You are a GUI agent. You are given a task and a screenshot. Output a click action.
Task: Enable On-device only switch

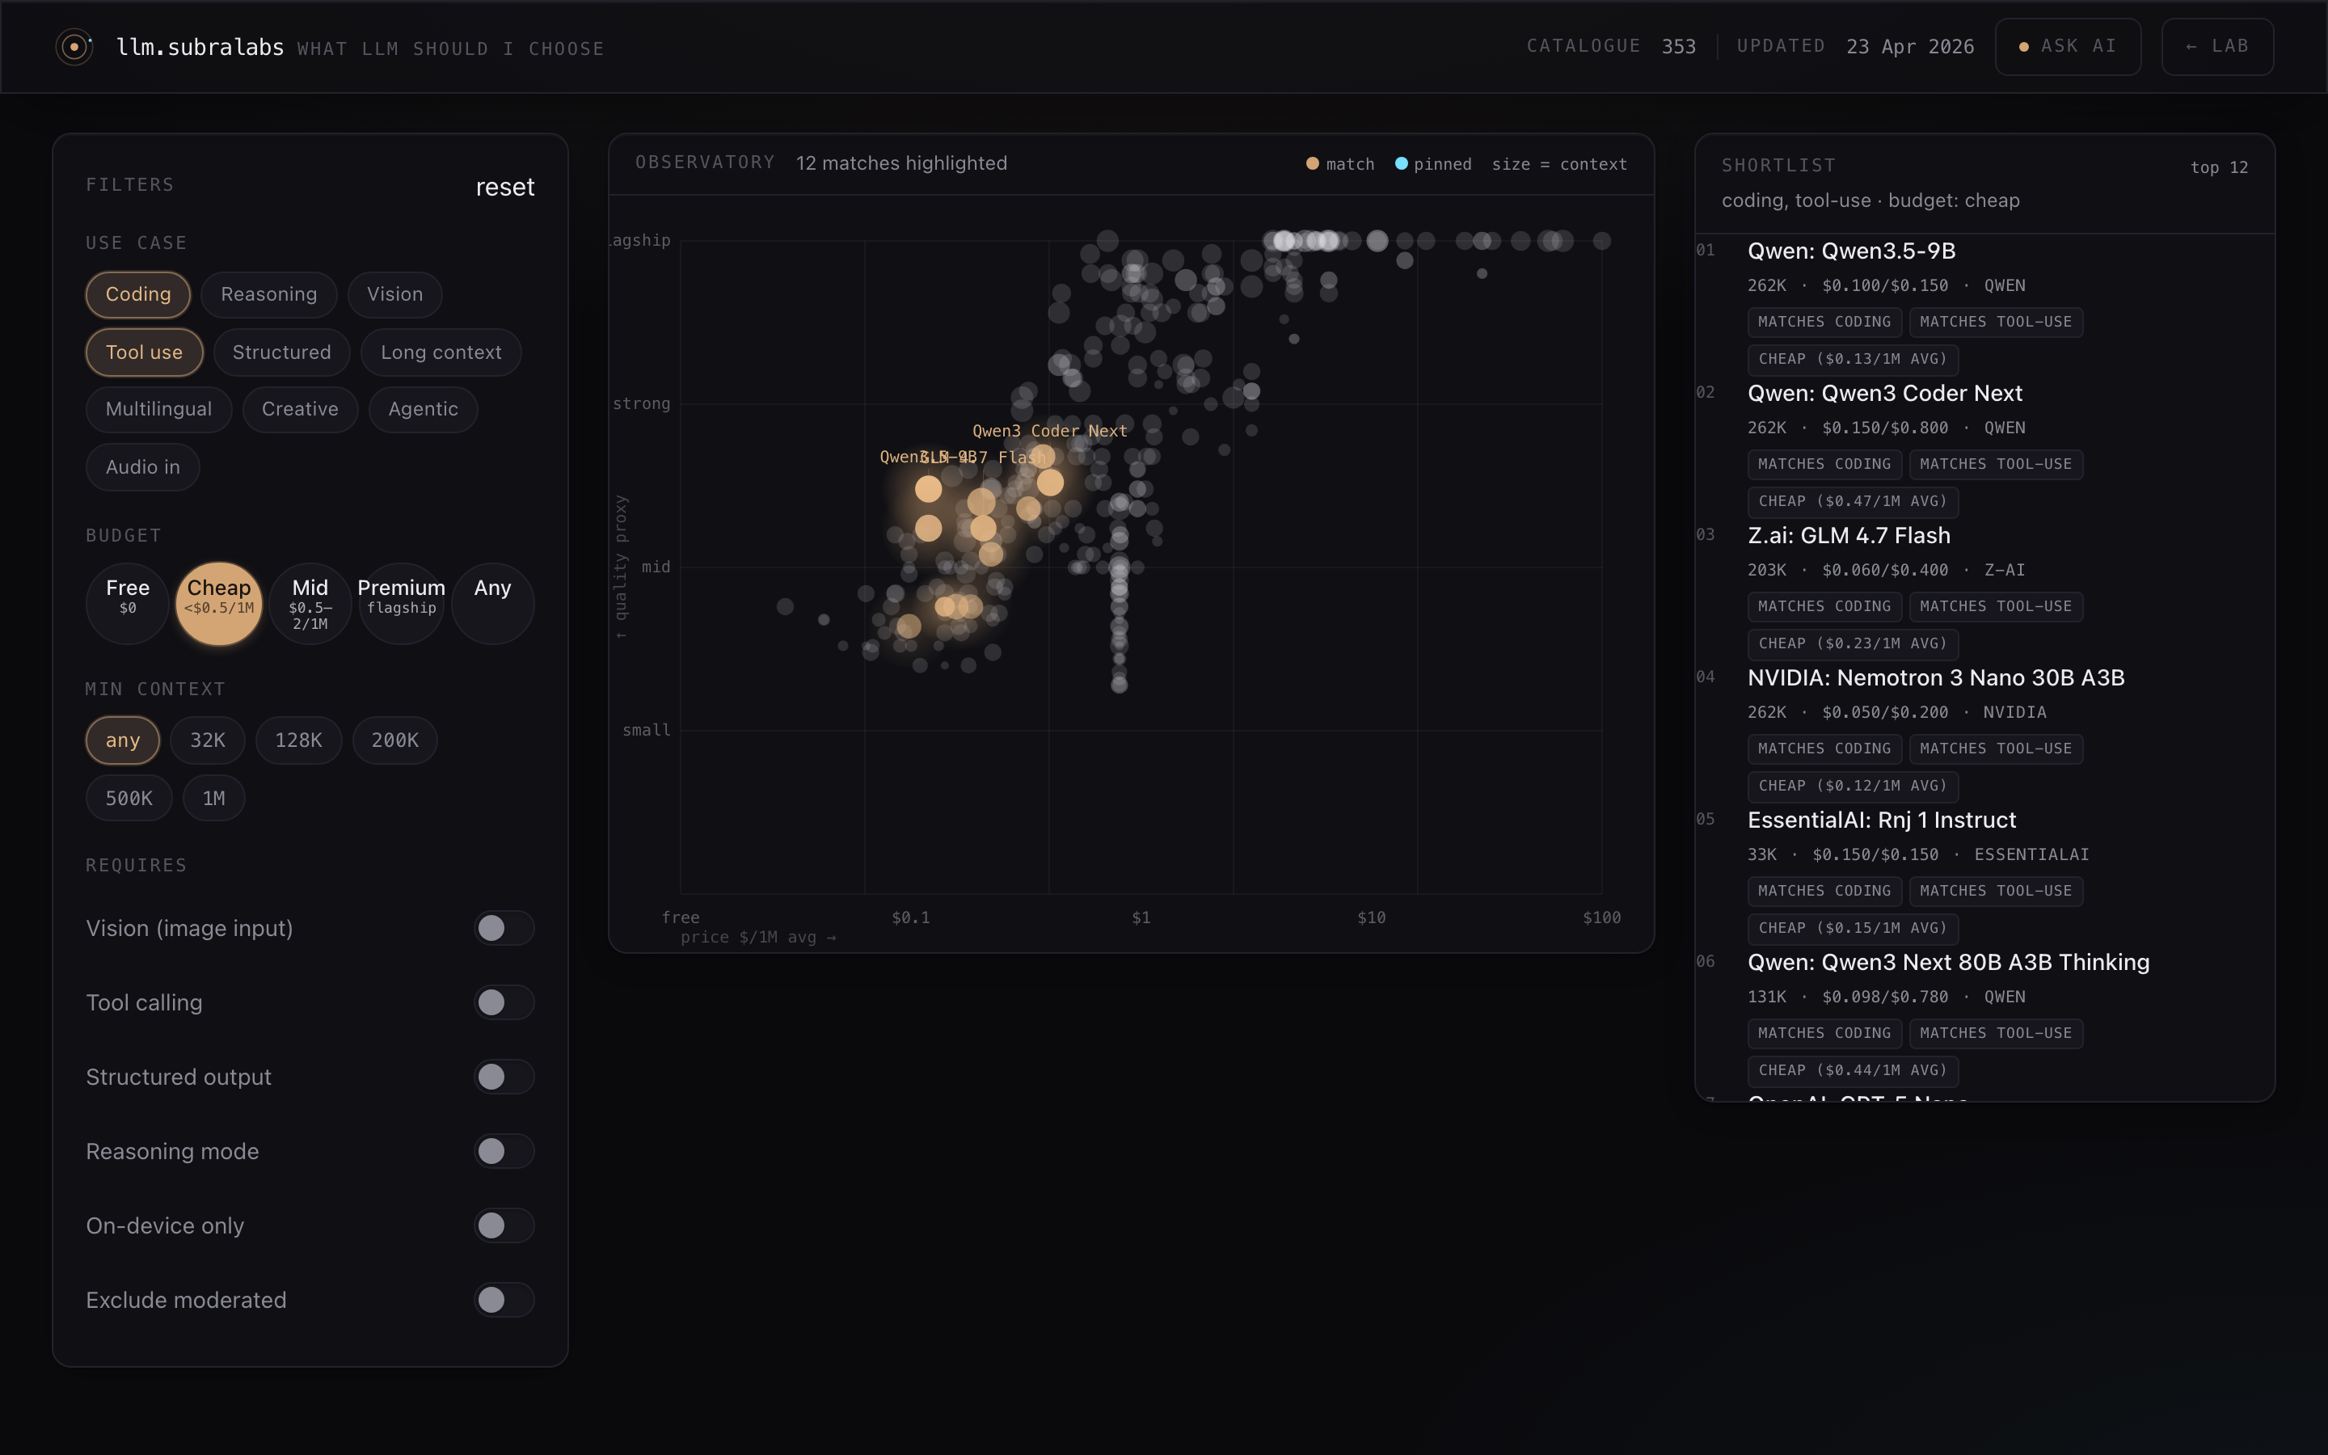pos(504,1225)
